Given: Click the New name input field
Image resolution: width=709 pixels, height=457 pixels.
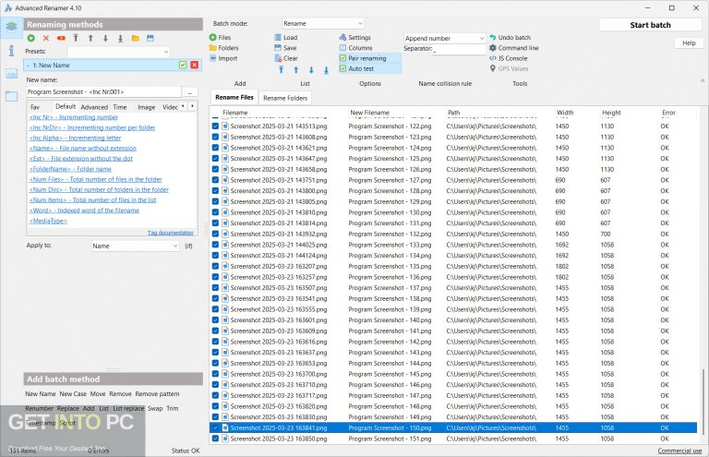Looking at the screenshot, I should tap(103, 91).
